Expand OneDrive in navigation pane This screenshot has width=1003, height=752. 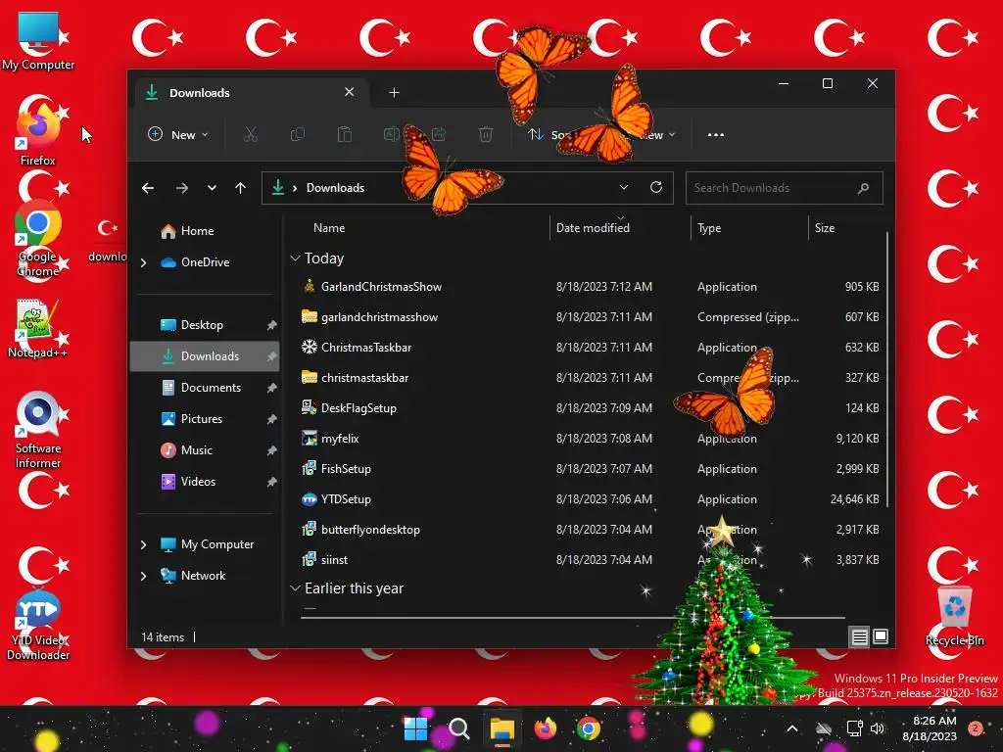pos(144,262)
